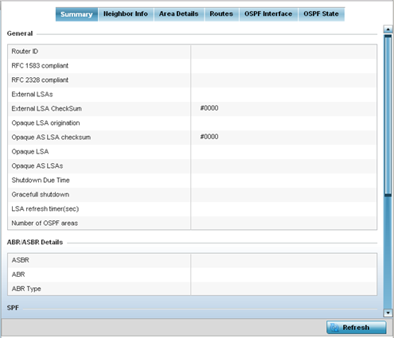Click the vertical scrollbar thumb
The width and height of the screenshot is (394, 338).
pyautogui.click(x=388, y=115)
